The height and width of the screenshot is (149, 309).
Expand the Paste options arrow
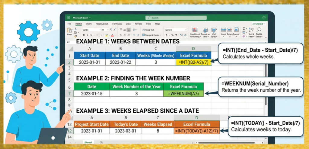[x=73, y=30]
